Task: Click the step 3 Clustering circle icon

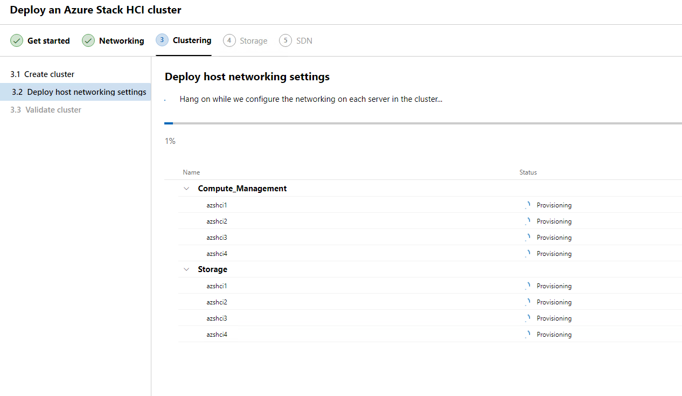Action: point(162,40)
